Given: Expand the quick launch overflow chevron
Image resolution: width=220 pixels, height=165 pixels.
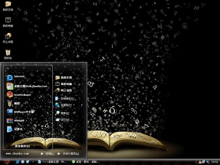Looking at the screenshot, I should pyautogui.click(x=33, y=162).
